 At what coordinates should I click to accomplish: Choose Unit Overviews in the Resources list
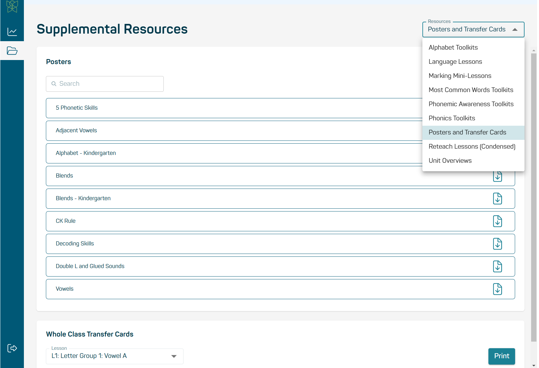click(450, 161)
